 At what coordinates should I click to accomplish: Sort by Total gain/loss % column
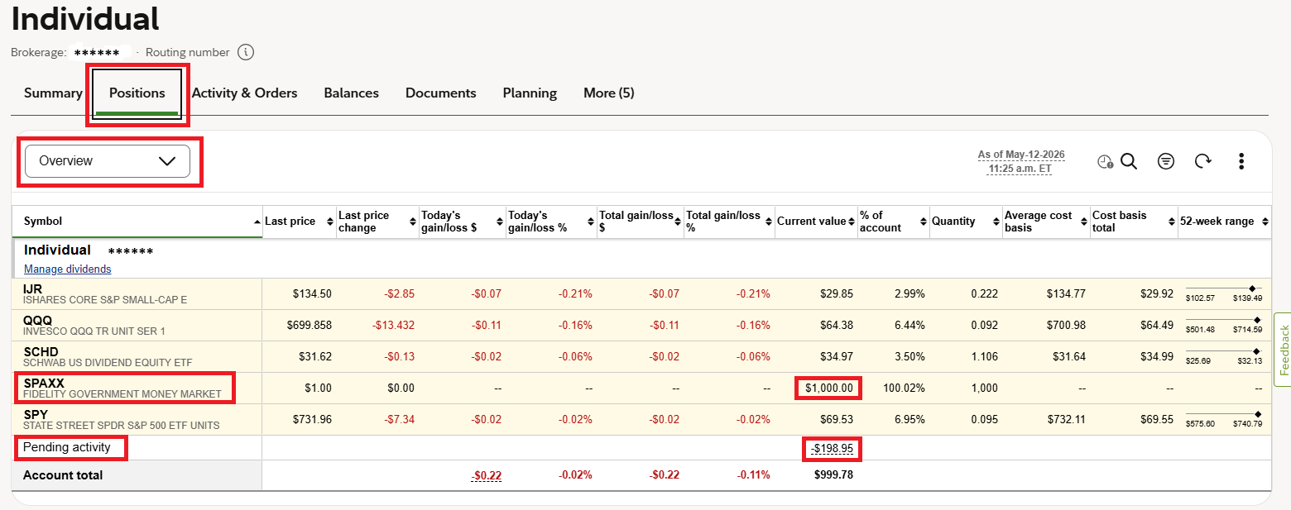click(x=730, y=222)
